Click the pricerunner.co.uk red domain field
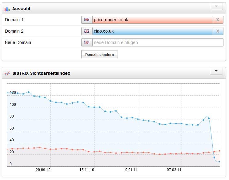Screen dimensions: 229x180 point(152,20)
